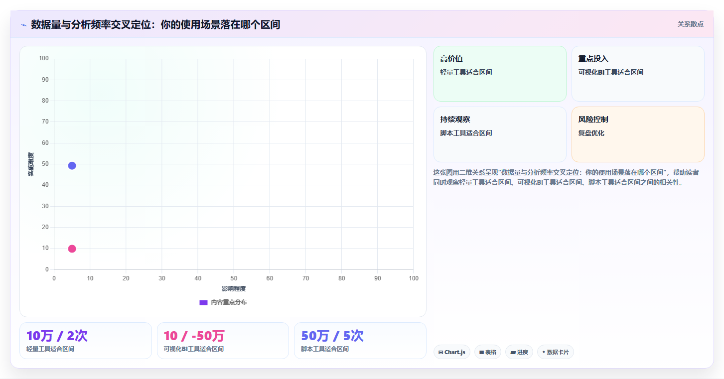724x379 pixels.
Task: Click the 复盘优化 text in risk card
Action: tap(591, 133)
